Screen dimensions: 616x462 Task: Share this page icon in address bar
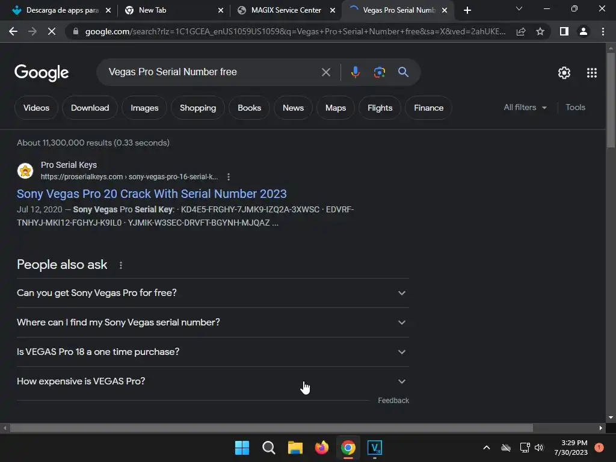(x=521, y=31)
